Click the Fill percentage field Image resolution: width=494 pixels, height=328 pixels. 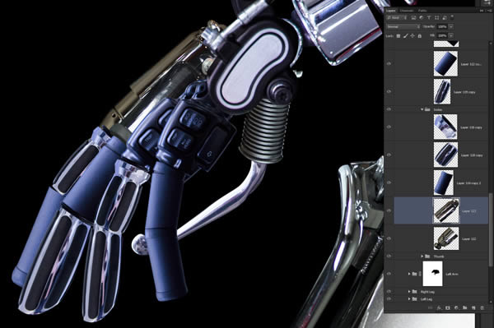pyautogui.click(x=442, y=36)
